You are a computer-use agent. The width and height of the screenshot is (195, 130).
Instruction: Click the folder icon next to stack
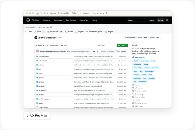(37, 103)
